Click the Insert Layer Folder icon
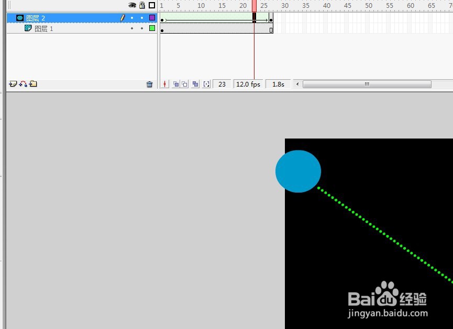 click(x=33, y=84)
